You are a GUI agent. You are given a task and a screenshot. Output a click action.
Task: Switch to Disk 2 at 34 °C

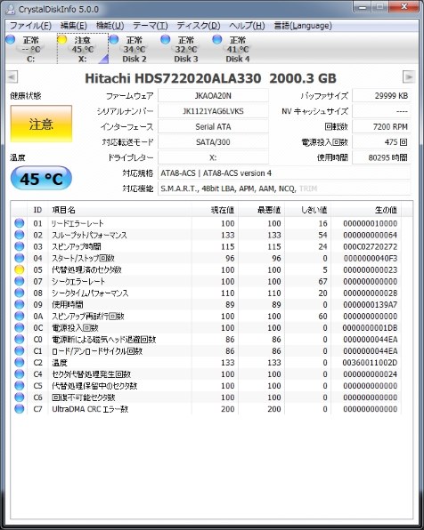coord(135,49)
